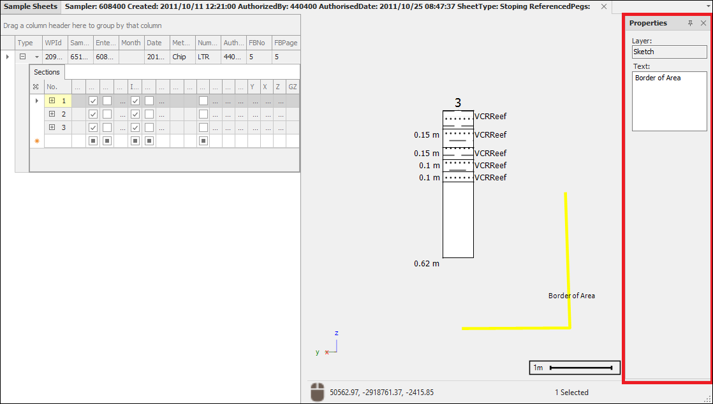Viewport: 713px width, 404px height.
Task: Select the Sample Sheets tab
Action: [x=31, y=6]
